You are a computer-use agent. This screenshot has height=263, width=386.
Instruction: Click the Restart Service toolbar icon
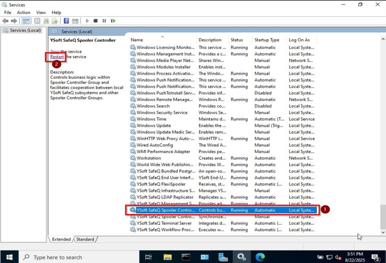pos(113,21)
